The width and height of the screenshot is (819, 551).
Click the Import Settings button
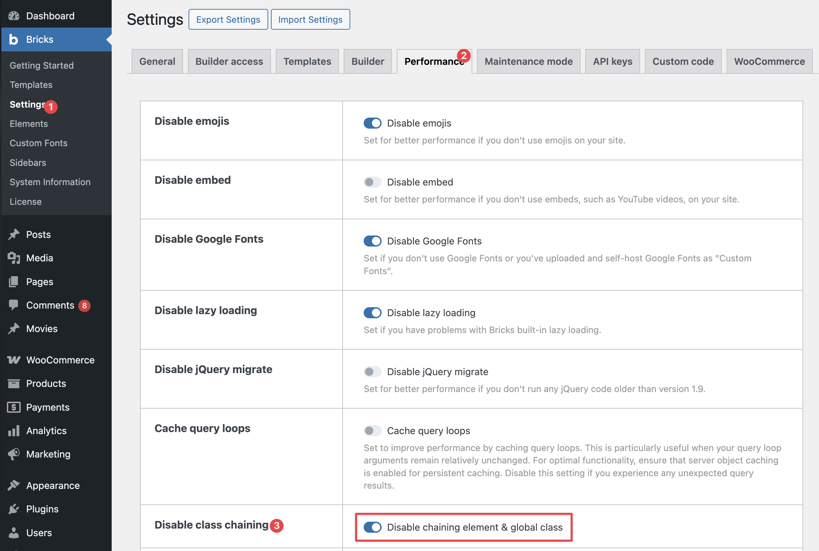tap(310, 20)
